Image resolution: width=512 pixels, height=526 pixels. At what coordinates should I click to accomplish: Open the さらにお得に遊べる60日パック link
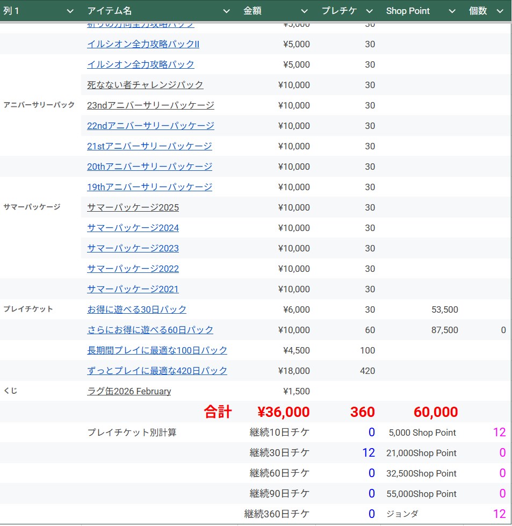coord(150,330)
